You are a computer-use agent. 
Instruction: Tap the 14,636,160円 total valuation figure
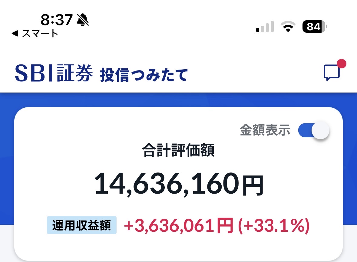[179, 183]
